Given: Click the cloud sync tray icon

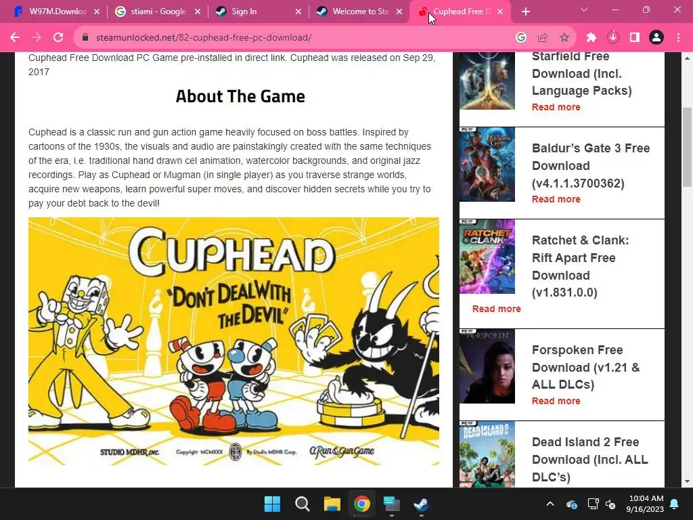Looking at the screenshot, I should (x=572, y=504).
